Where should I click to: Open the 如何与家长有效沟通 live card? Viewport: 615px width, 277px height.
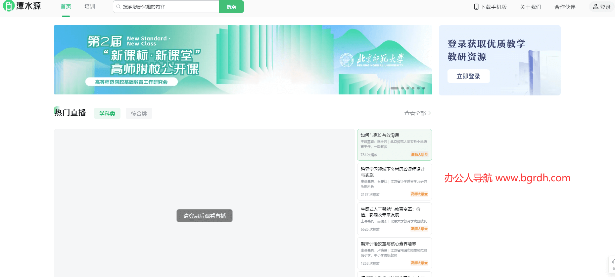pyautogui.click(x=394, y=144)
